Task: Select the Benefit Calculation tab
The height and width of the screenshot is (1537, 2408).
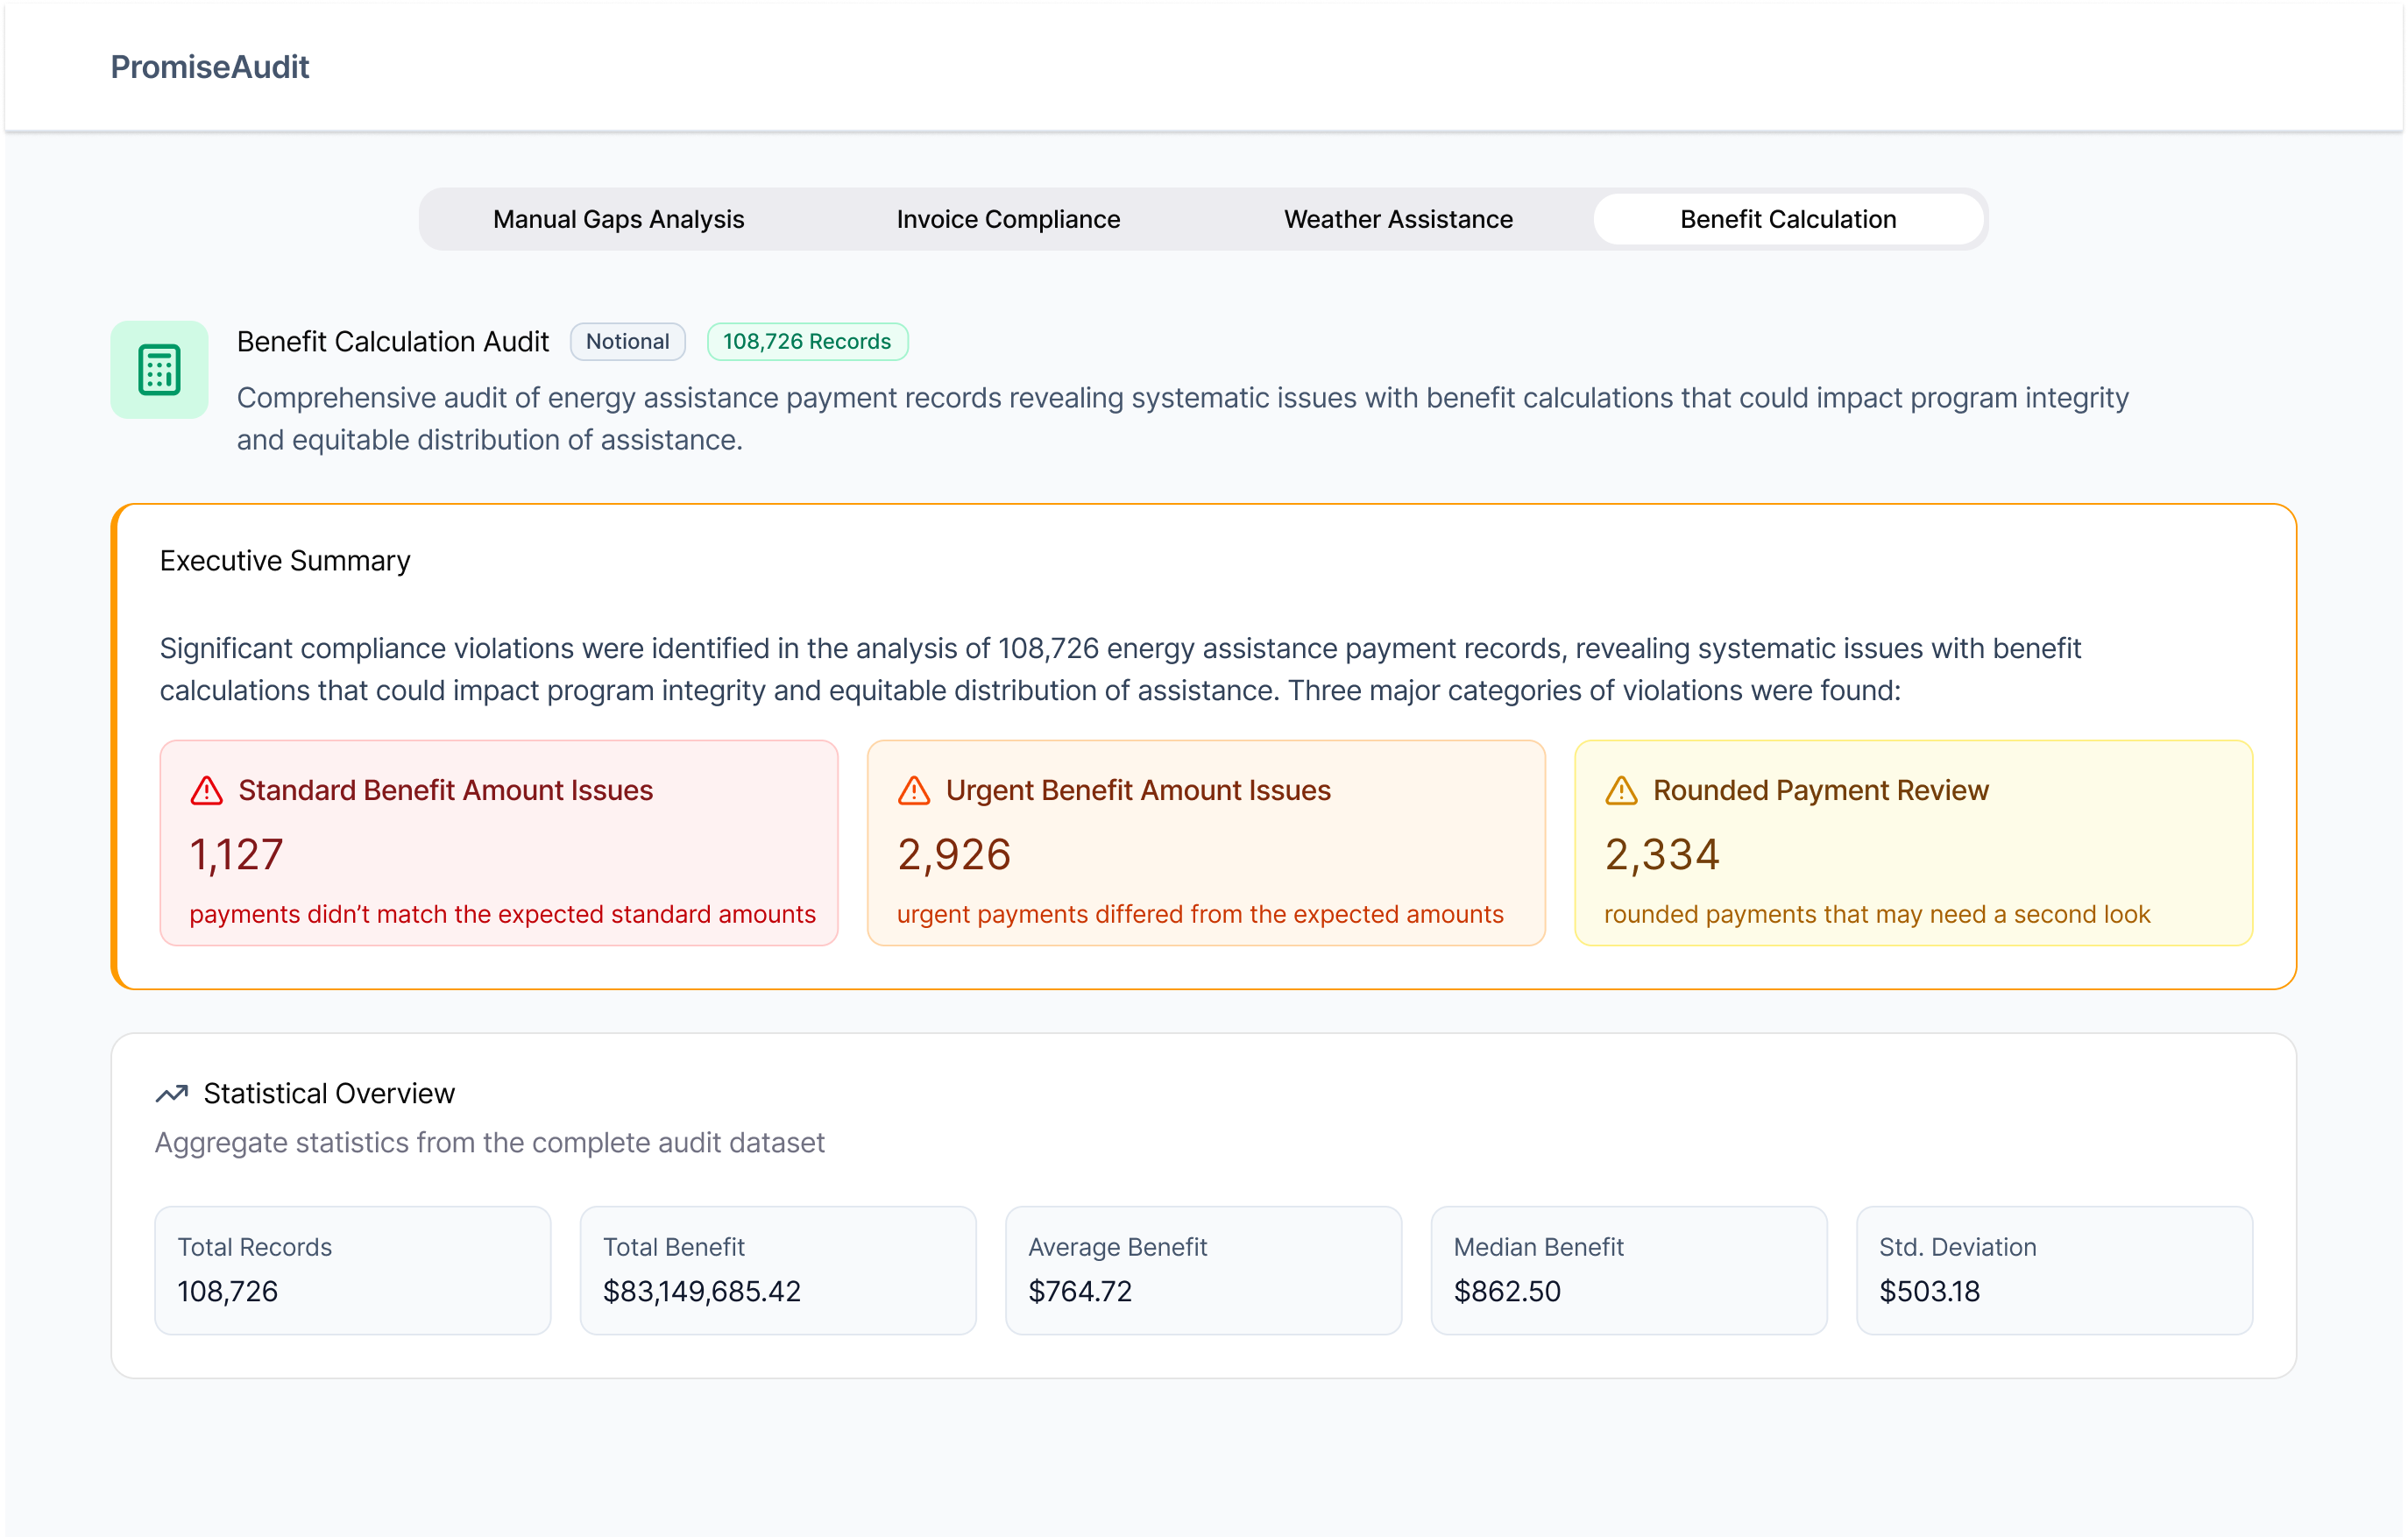Action: [x=1788, y=219]
